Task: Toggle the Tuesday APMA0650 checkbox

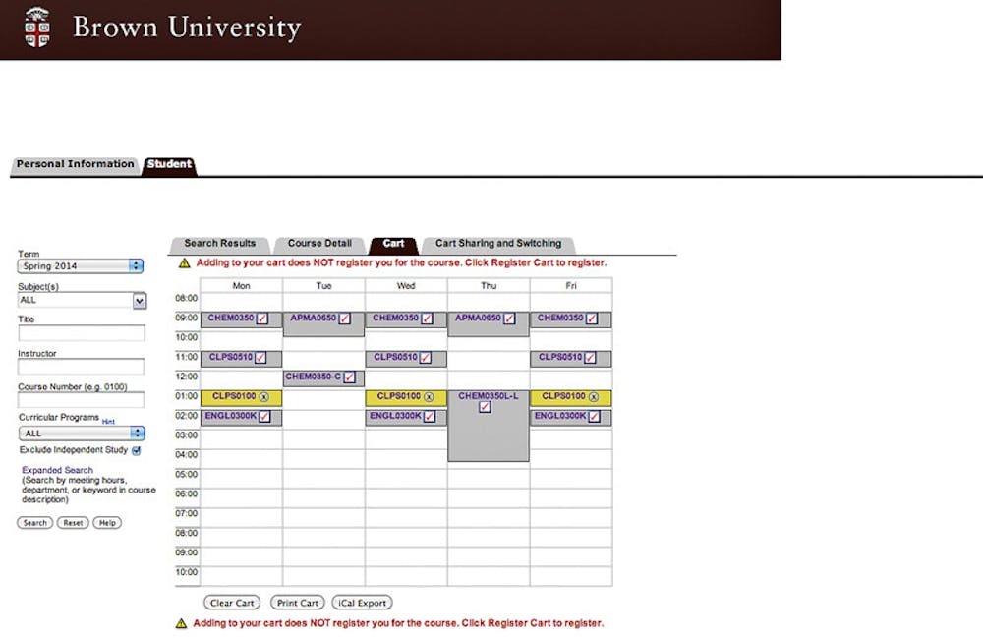Action: pyautogui.click(x=345, y=319)
